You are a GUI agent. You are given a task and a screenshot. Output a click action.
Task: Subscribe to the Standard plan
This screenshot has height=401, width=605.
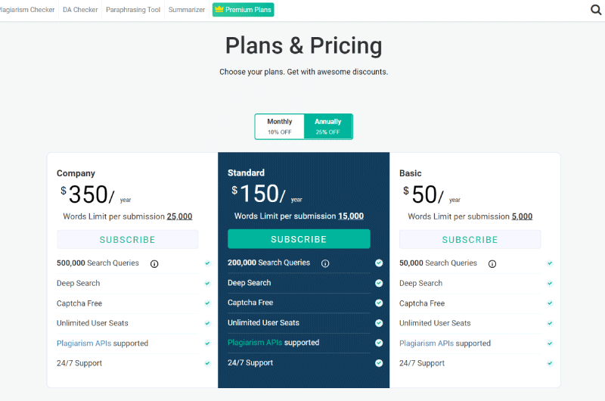click(299, 239)
